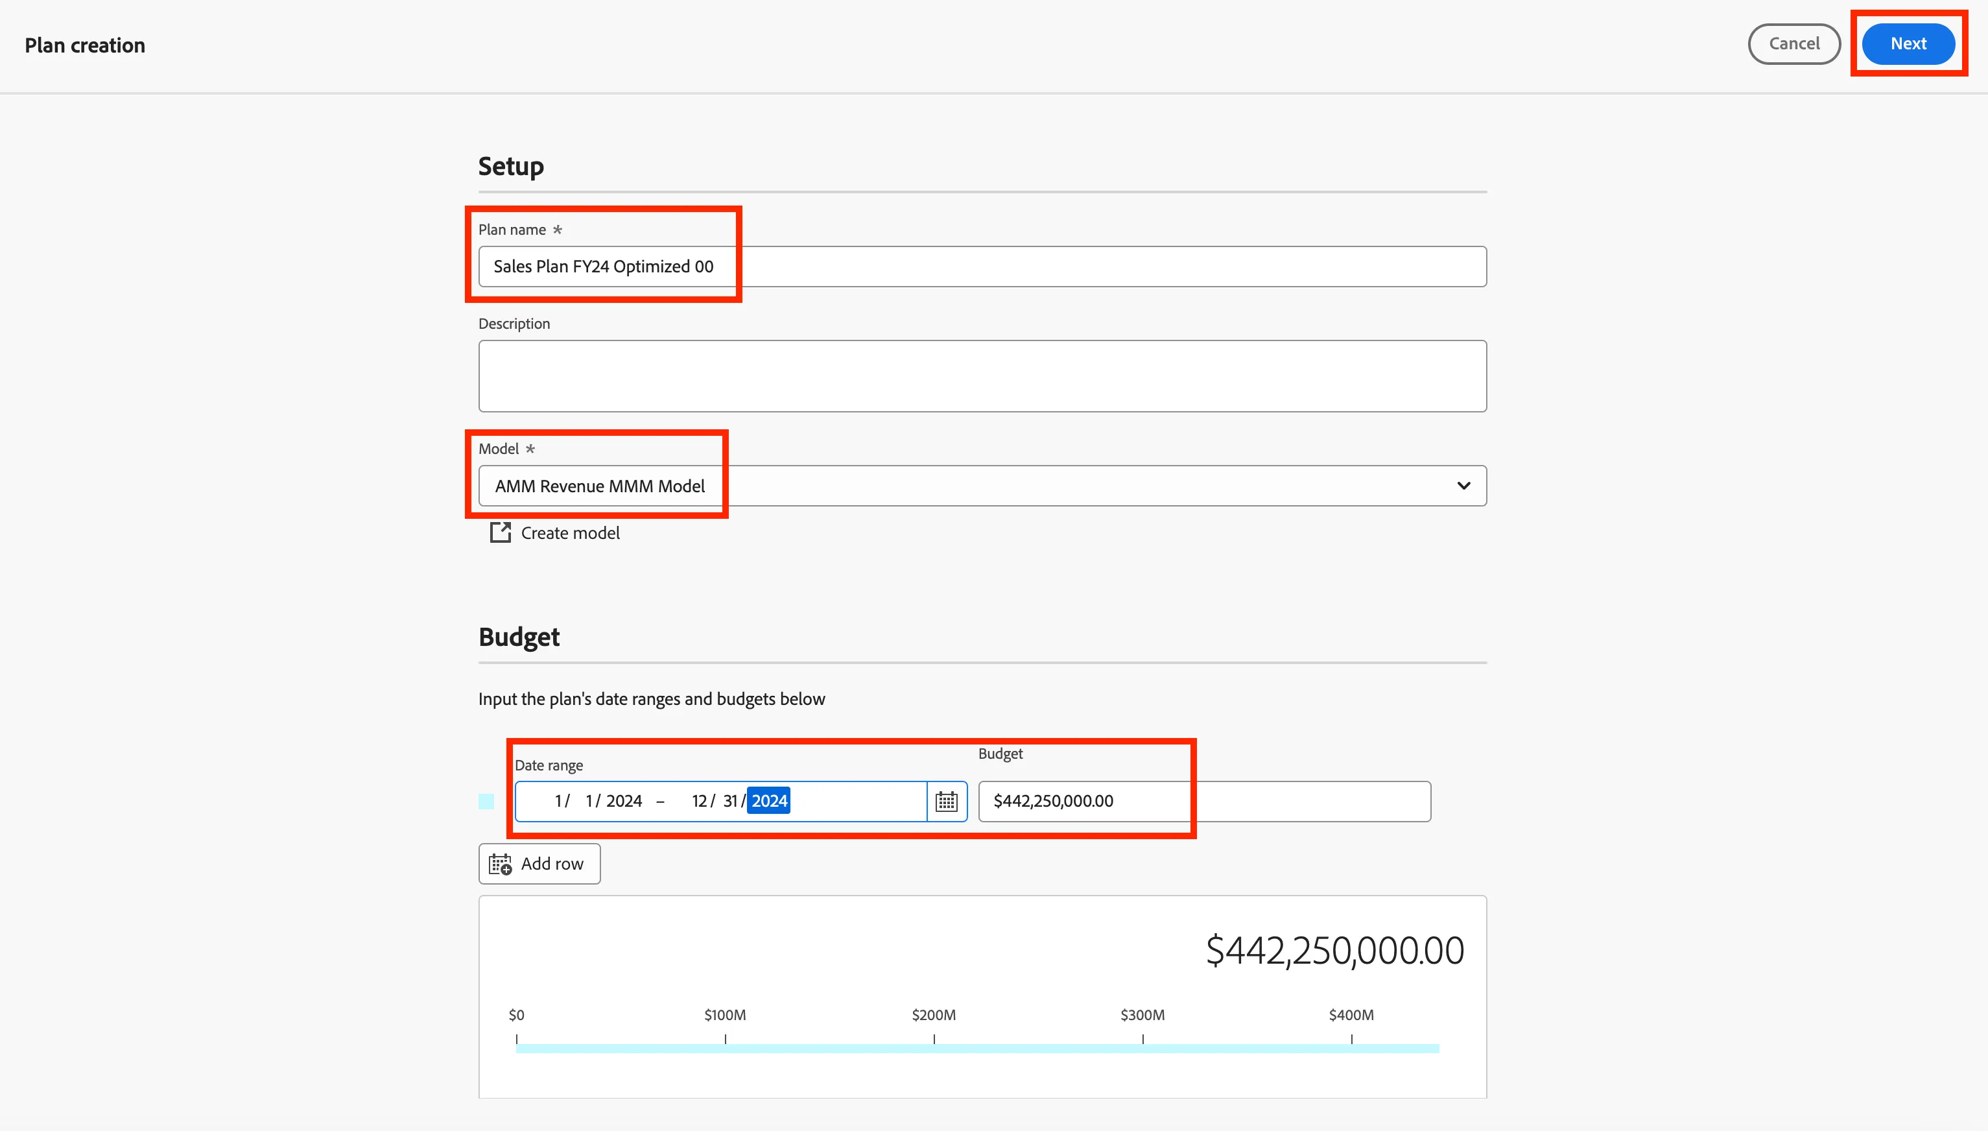The height and width of the screenshot is (1131, 1988).
Task: Click the highlighted end year 2024 segment
Action: [769, 801]
